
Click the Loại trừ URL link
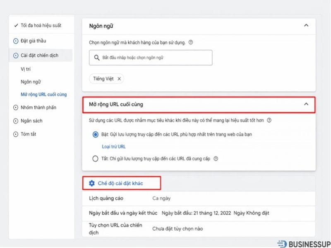pyautogui.click(x=114, y=146)
